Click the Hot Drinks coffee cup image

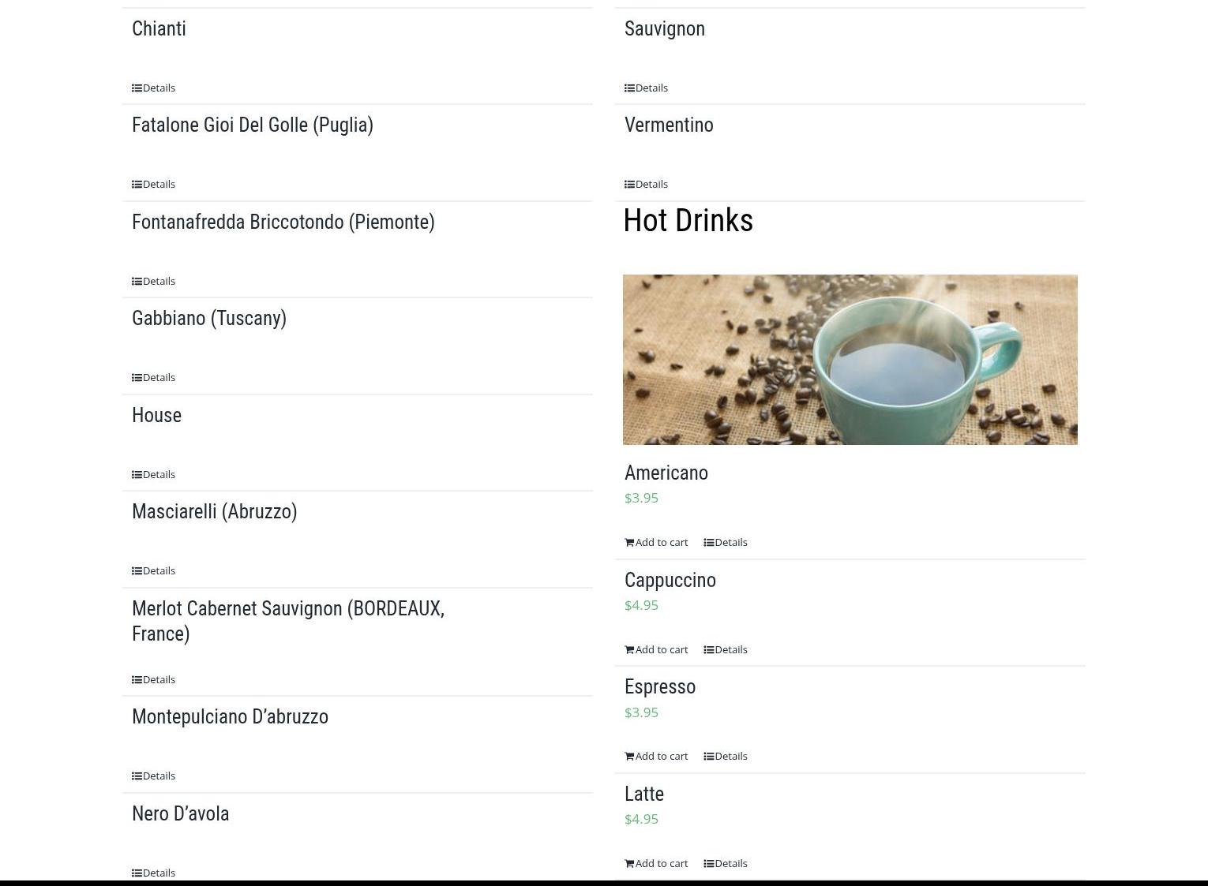[x=850, y=360]
